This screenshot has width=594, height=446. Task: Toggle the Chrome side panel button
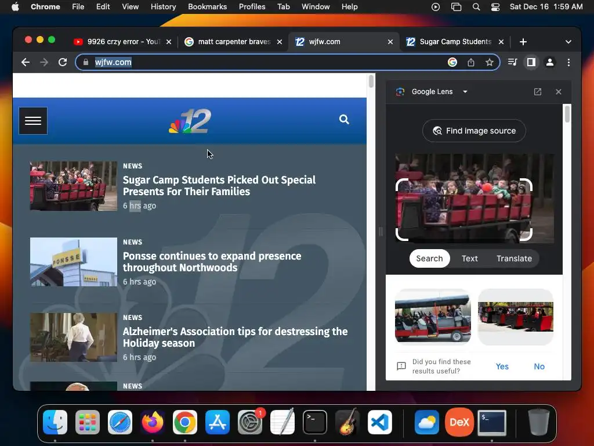pyautogui.click(x=531, y=62)
